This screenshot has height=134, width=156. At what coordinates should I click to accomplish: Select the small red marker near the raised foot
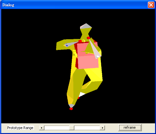point(78,98)
